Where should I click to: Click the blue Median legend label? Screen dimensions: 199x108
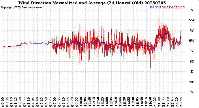(x=157, y=7)
